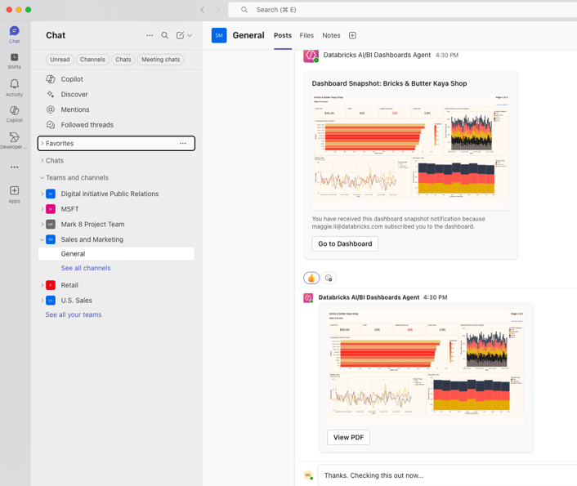The image size is (577, 486).
Task: Collapse the Sales and Marketing team
Action: tap(42, 239)
